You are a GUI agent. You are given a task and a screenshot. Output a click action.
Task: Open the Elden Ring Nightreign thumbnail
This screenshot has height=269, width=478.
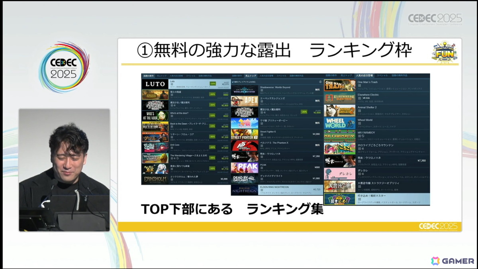coord(245,190)
